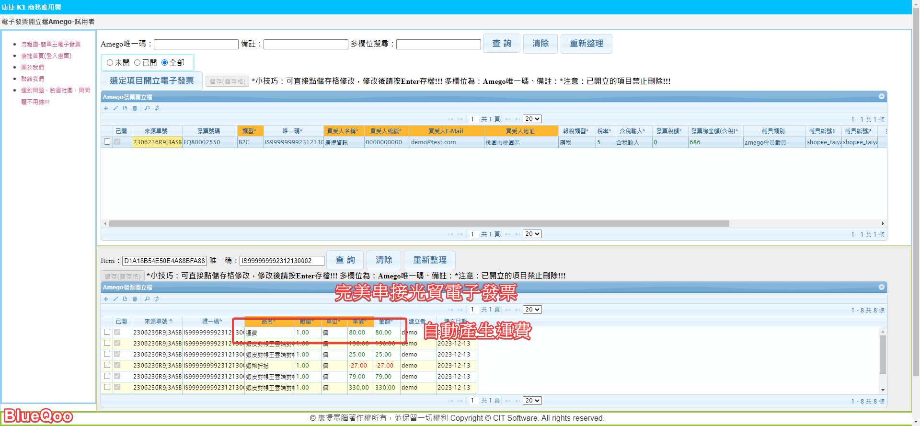
Task: Click magnifier search icon in upper grid toolbar
Action: 147,108
